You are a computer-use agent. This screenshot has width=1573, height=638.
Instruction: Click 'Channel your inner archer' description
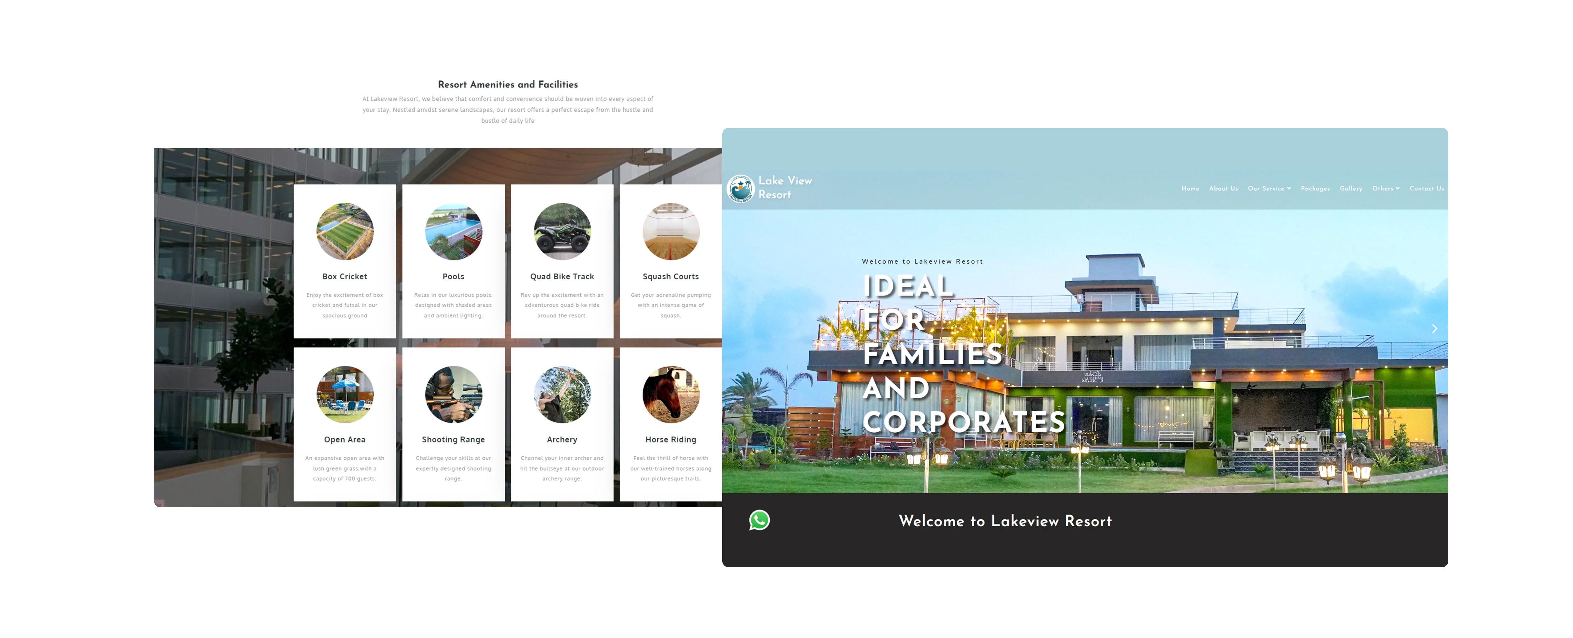click(x=562, y=468)
